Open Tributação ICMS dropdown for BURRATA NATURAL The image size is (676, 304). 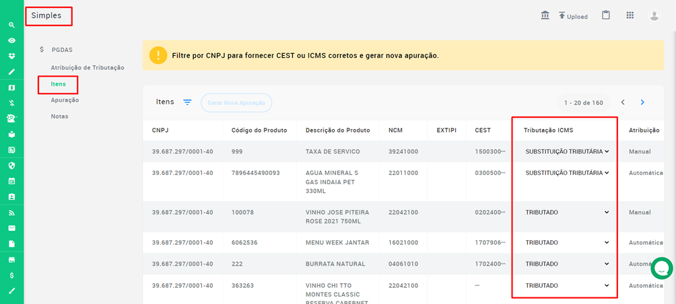[567, 264]
